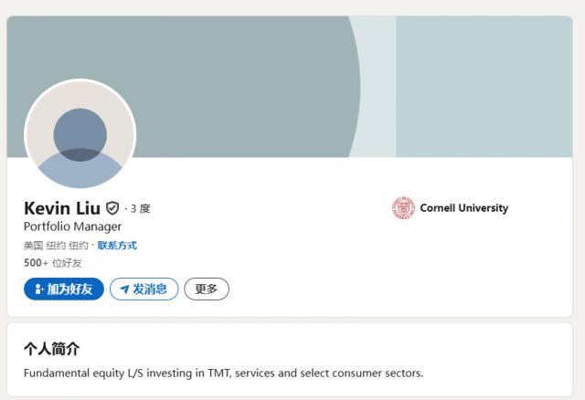The width and height of the screenshot is (585, 400).
Task: Open Kevin Liu's profile photo
Action: 80,135
